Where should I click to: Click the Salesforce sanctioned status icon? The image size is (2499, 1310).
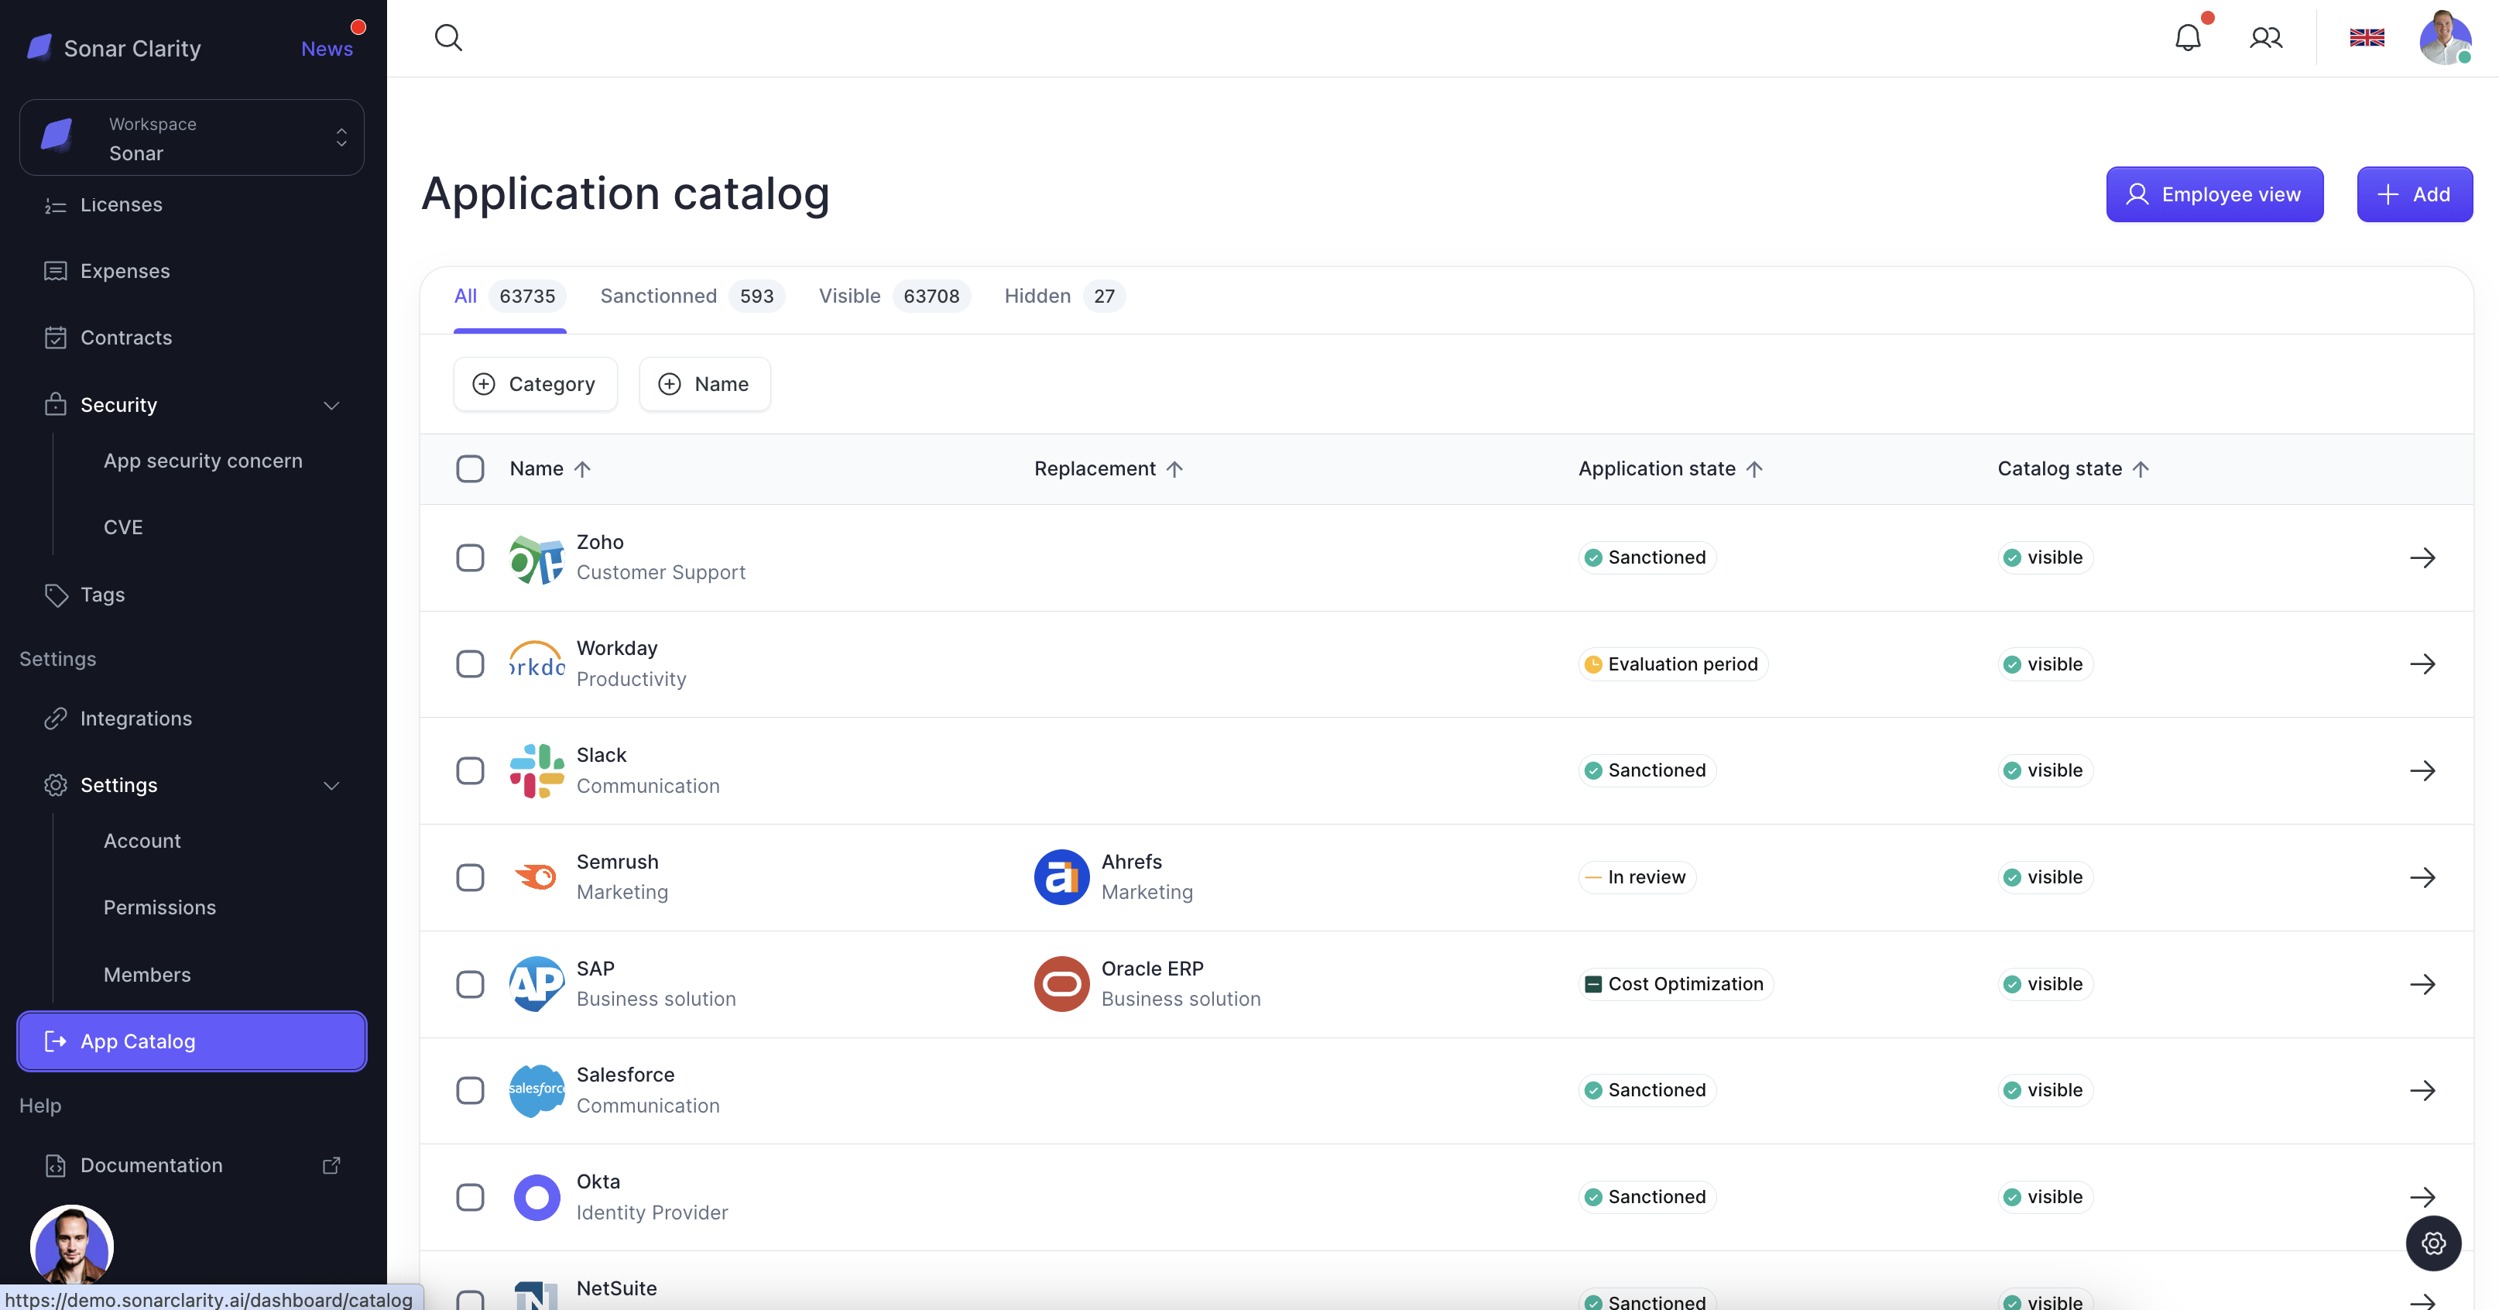[x=1593, y=1090]
